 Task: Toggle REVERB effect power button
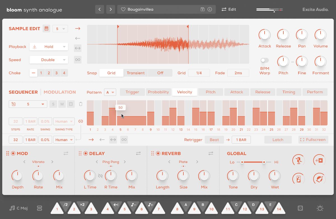(x=158, y=153)
